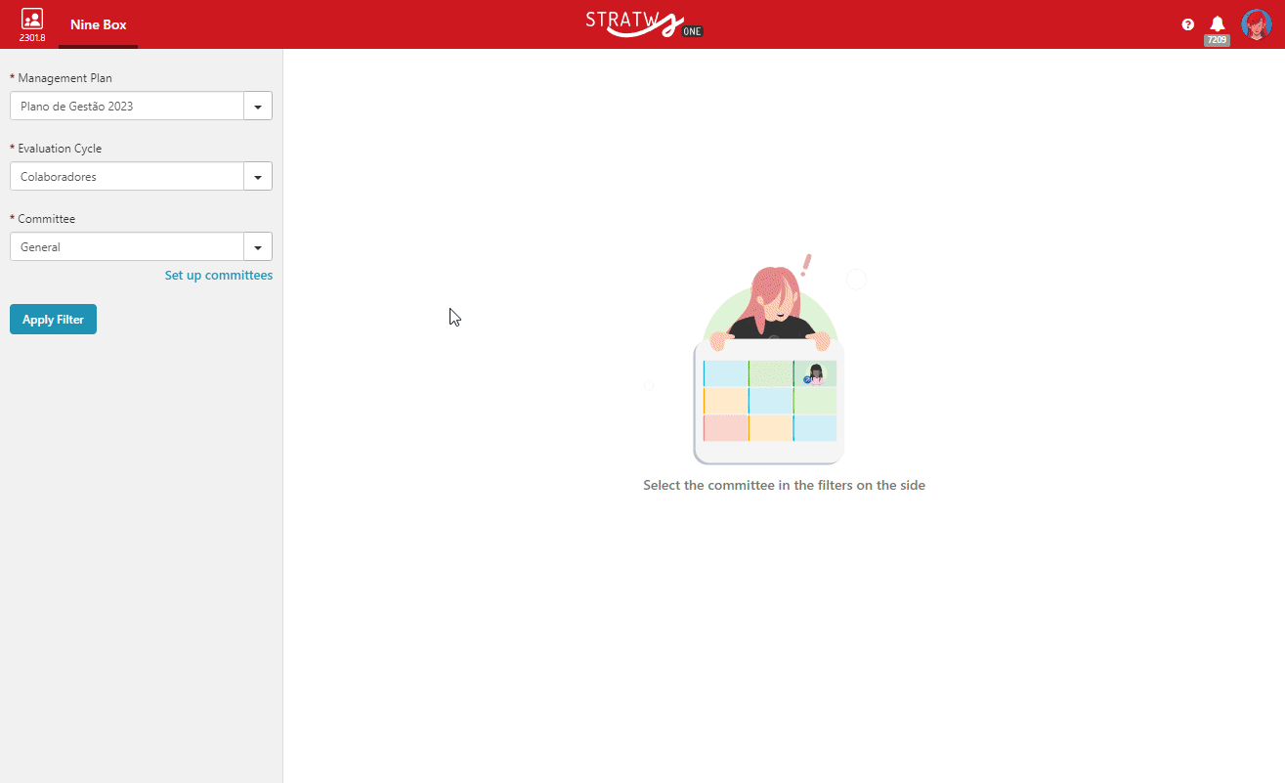
Task: Click the small avatar in illustration grid
Action: 815,373
